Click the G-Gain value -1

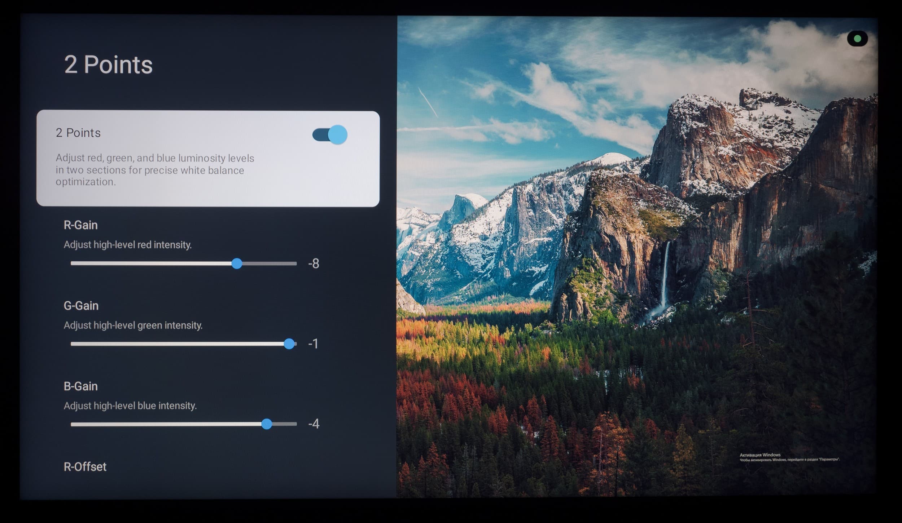pos(313,344)
